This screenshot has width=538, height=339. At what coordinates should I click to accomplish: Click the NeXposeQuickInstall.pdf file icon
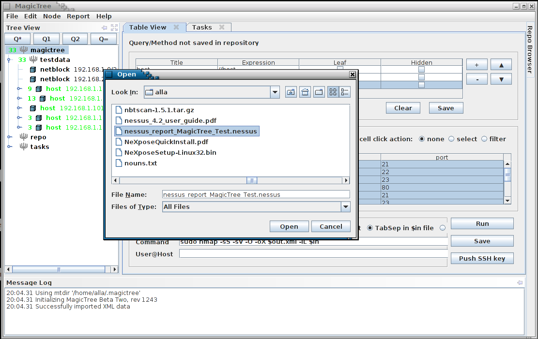119,142
